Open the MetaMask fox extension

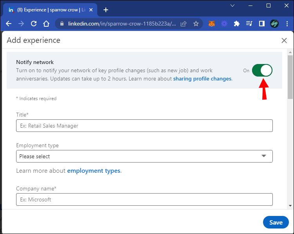coord(211,24)
